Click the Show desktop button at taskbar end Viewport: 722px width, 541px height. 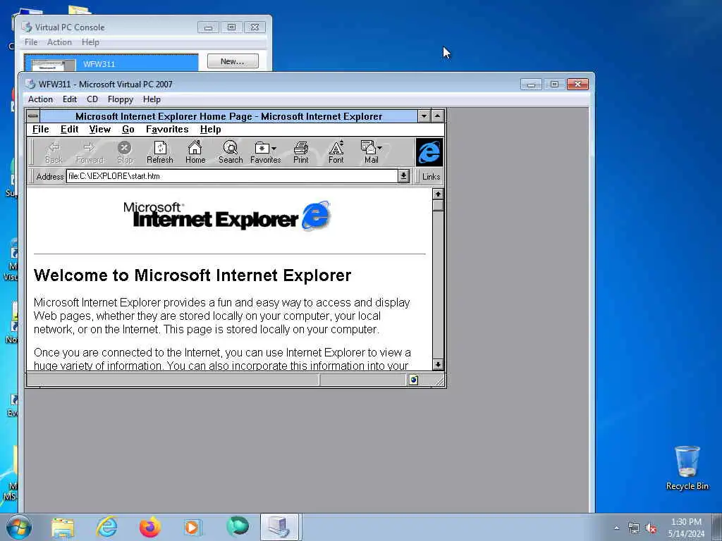coord(716,527)
